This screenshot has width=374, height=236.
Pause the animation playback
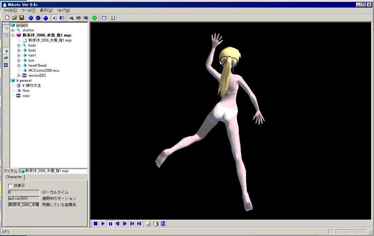point(110,224)
